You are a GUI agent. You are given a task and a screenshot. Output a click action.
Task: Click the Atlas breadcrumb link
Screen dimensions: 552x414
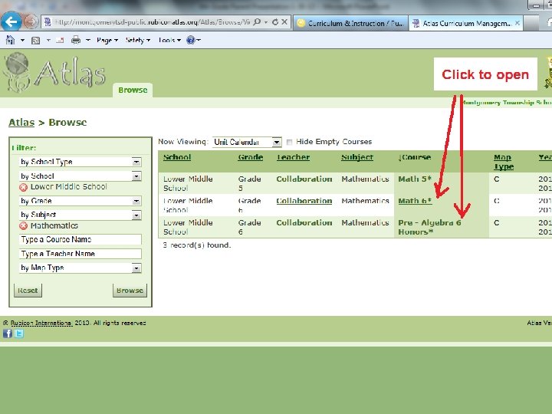pos(21,123)
